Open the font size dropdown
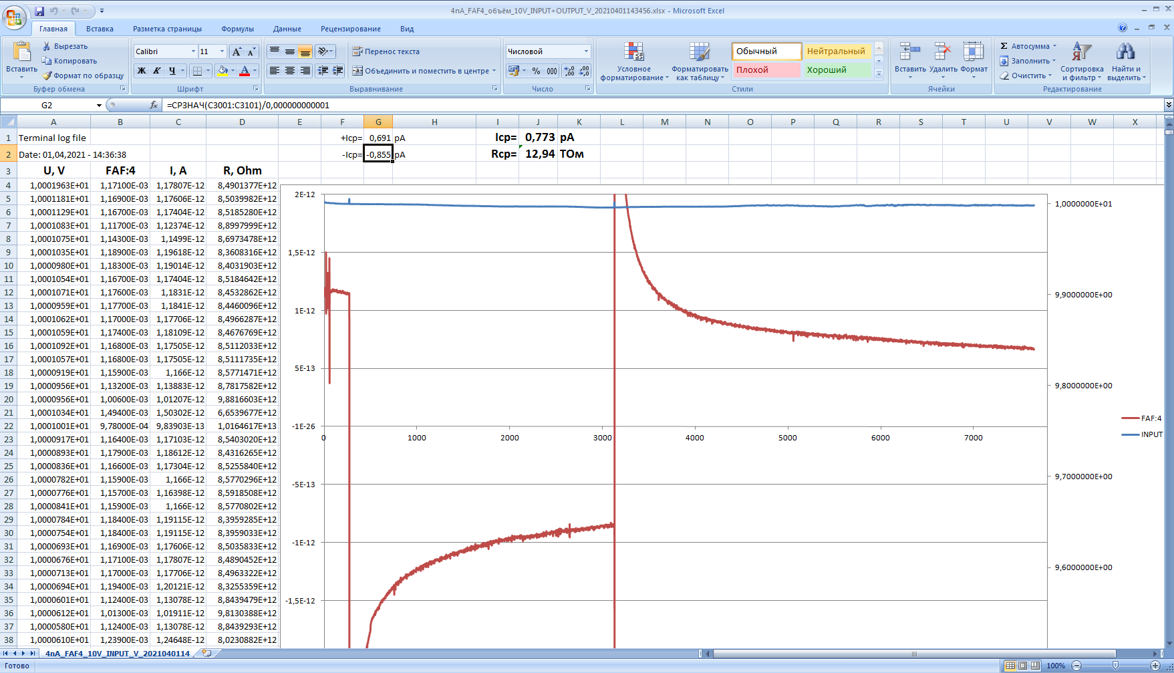The width and height of the screenshot is (1174, 673). coord(223,51)
